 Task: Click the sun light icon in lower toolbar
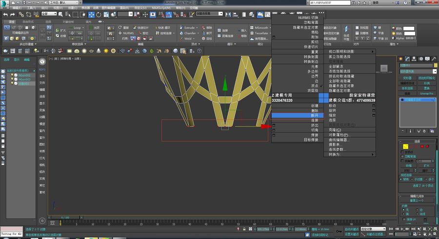(106, 51)
